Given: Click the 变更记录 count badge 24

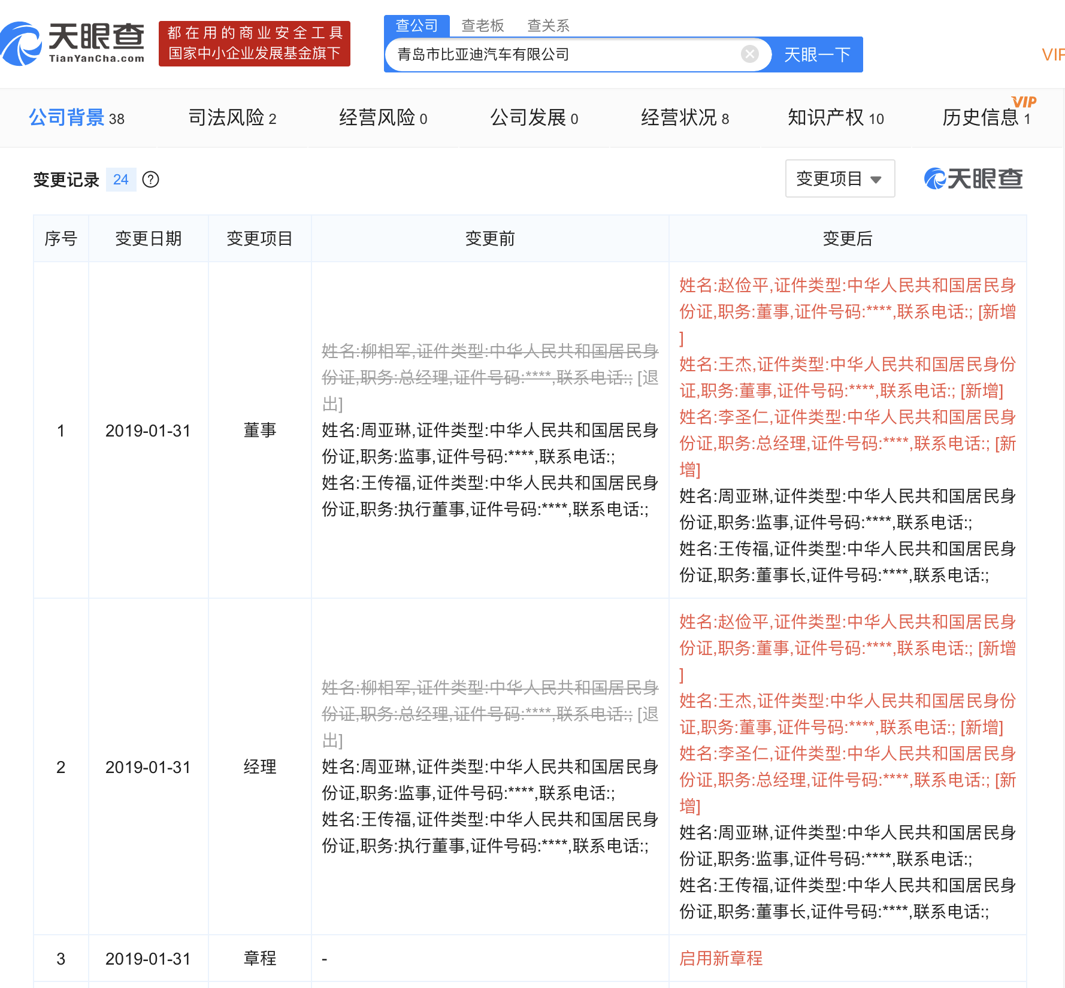Looking at the screenshot, I should (121, 180).
